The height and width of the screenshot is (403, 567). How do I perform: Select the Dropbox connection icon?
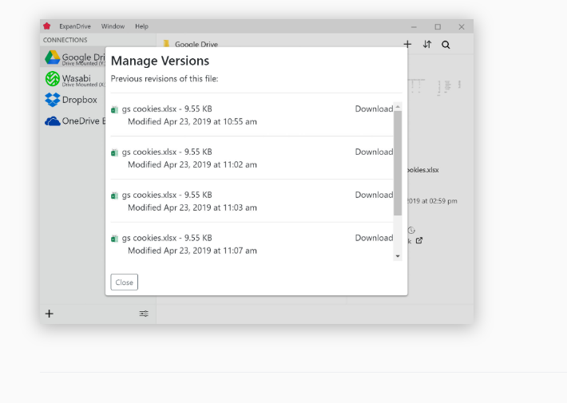(x=53, y=100)
